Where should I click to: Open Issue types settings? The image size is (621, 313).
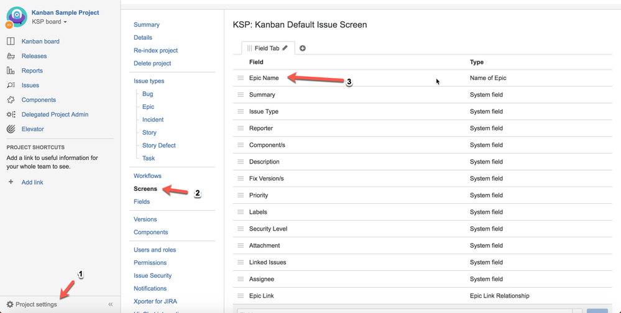149,81
